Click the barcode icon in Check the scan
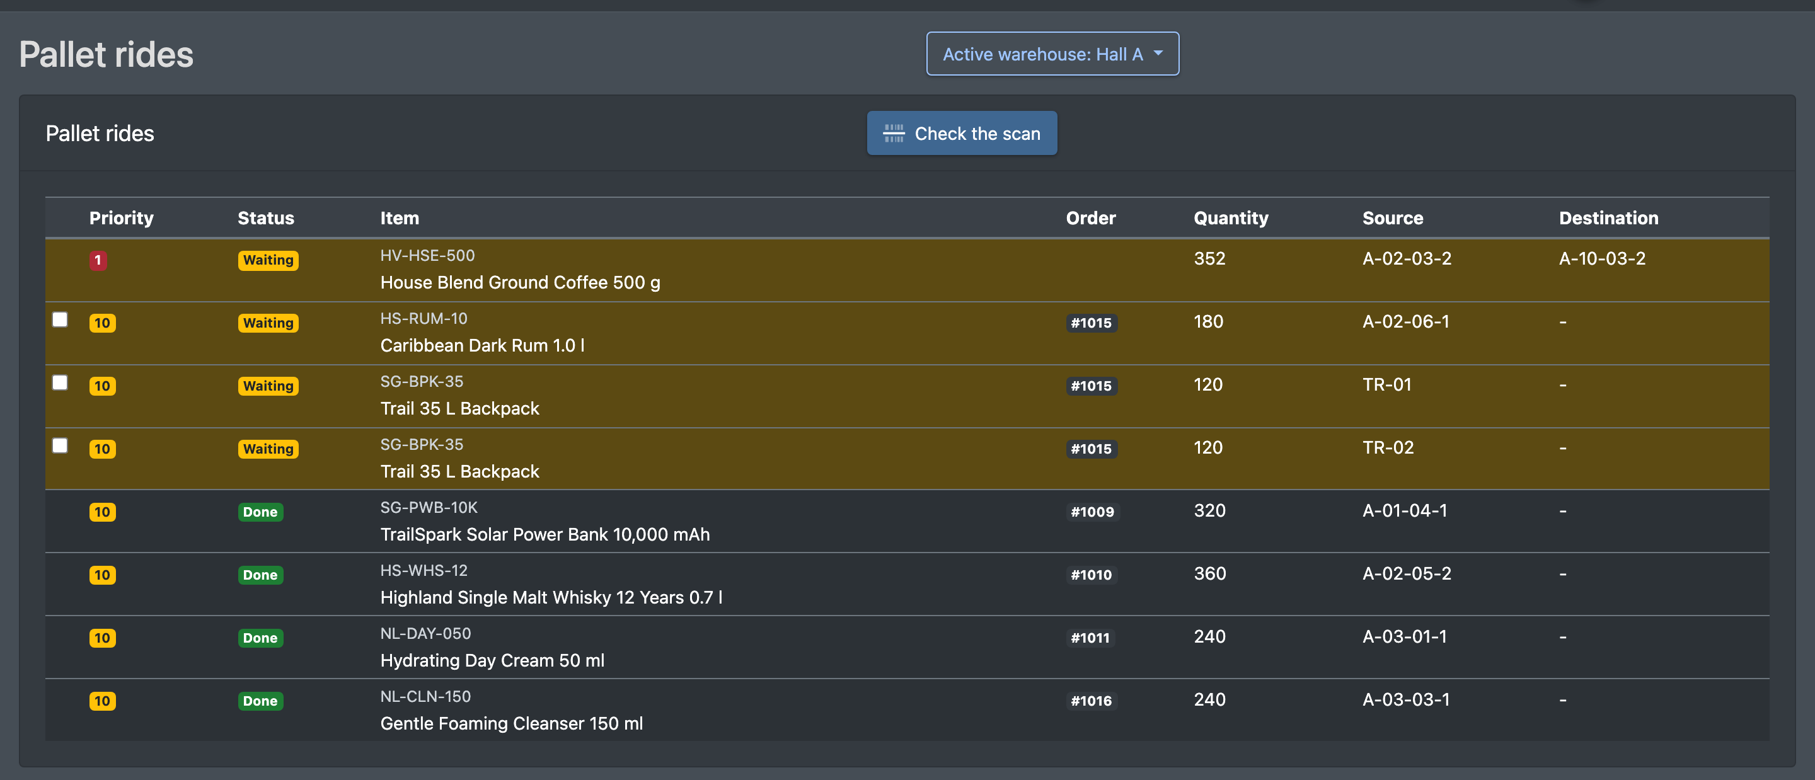Image resolution: width=1815 pixels, height=780 pixels. tap(894, 133)
